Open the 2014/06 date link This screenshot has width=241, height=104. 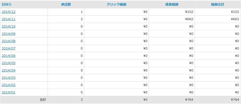pyautogui.click(x=8, y=56)
